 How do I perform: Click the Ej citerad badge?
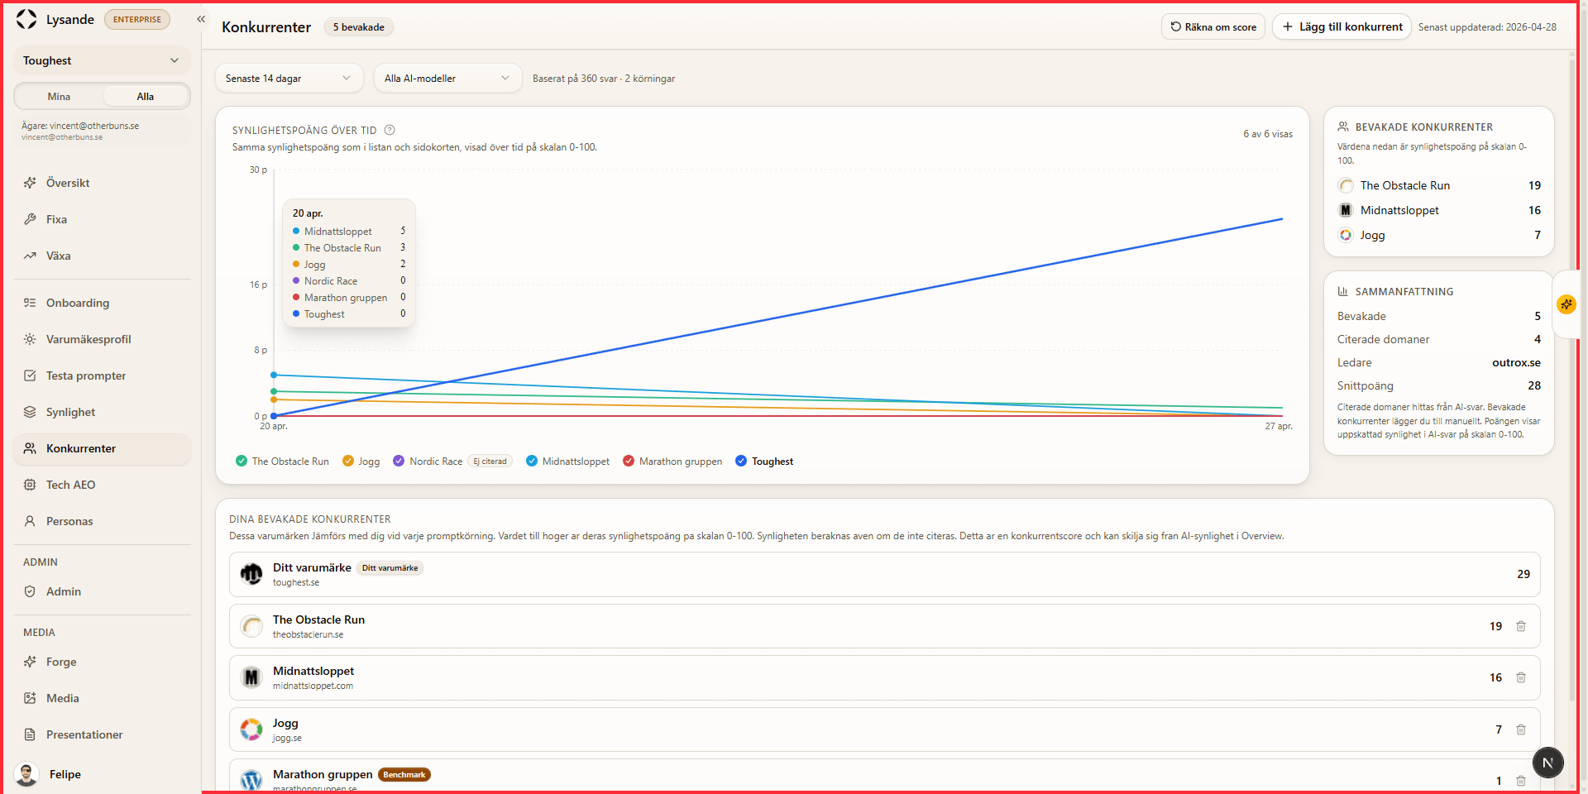(x=490, y=462)
